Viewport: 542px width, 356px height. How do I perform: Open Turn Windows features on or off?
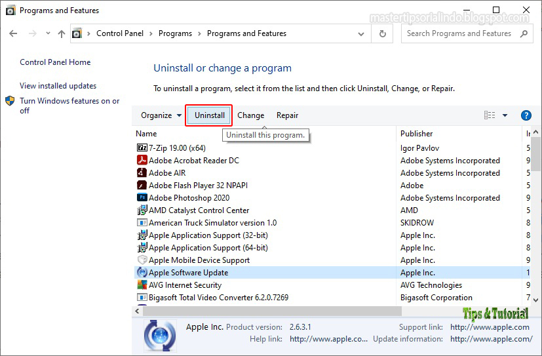click(x=69, y=106)
